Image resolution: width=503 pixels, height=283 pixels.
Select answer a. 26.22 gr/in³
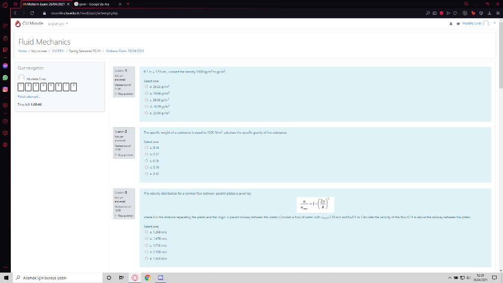tap(146, 86)
